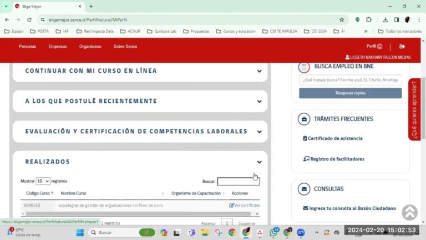Image resolution: width=426 pixels, height=240 pixels.
Task: Click the table horizontal scrollbar track
Action: 140,214
